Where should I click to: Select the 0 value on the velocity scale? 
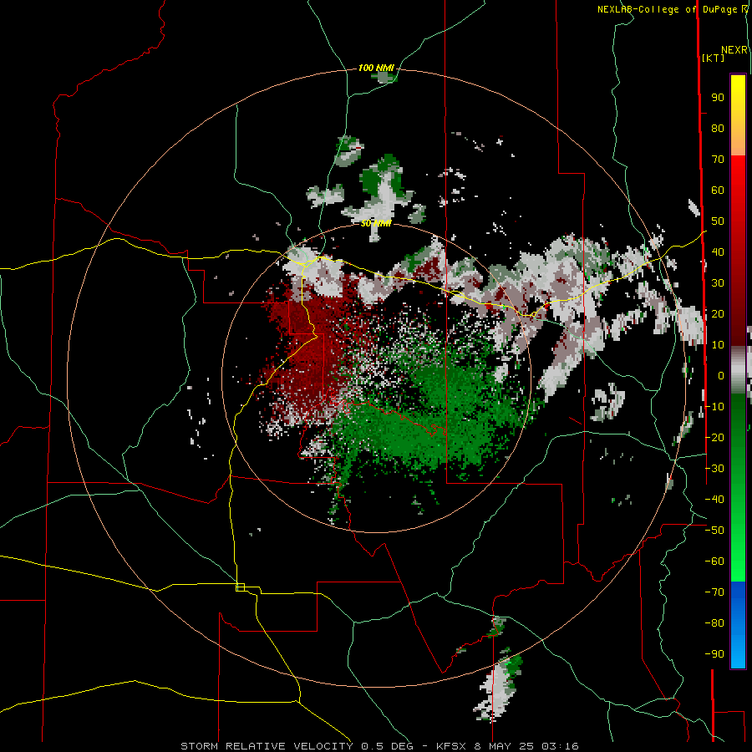[x=721, y=376]
